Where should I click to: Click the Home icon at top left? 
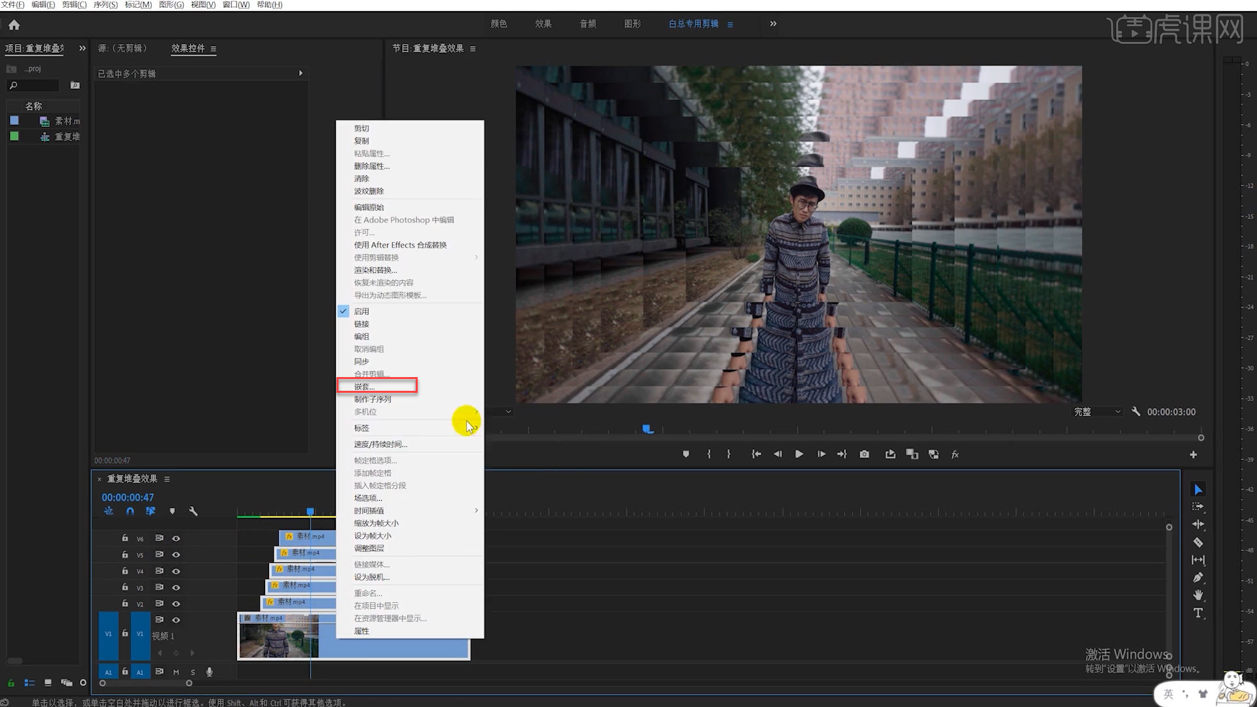coord(14,25)
